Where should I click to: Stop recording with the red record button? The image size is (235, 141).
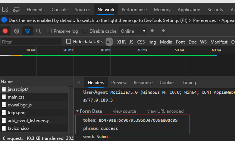(x=5, y=31)
